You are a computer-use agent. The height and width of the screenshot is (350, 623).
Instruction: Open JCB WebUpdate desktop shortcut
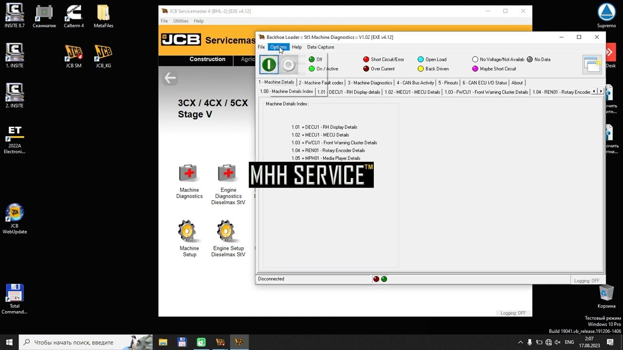coord(15,219)
